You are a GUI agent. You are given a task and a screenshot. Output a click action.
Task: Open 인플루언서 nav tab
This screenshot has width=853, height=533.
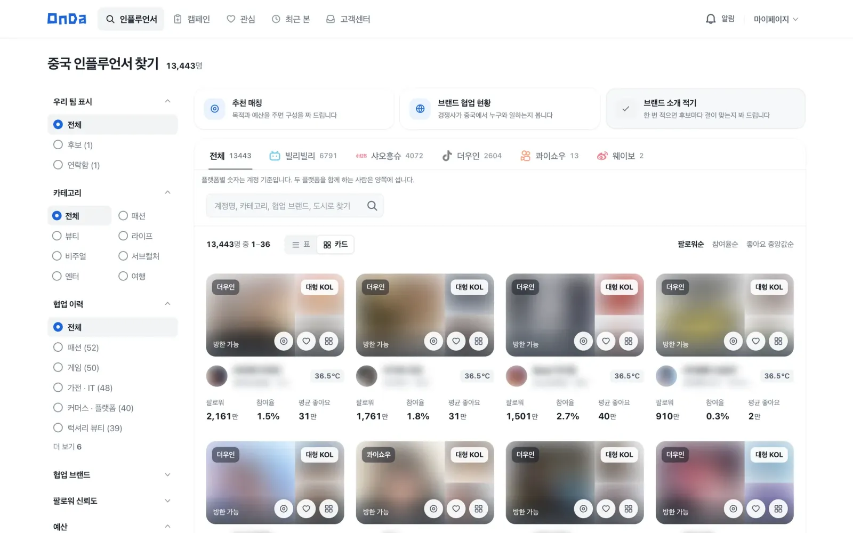pyautogui.click(x=131, y=19)
